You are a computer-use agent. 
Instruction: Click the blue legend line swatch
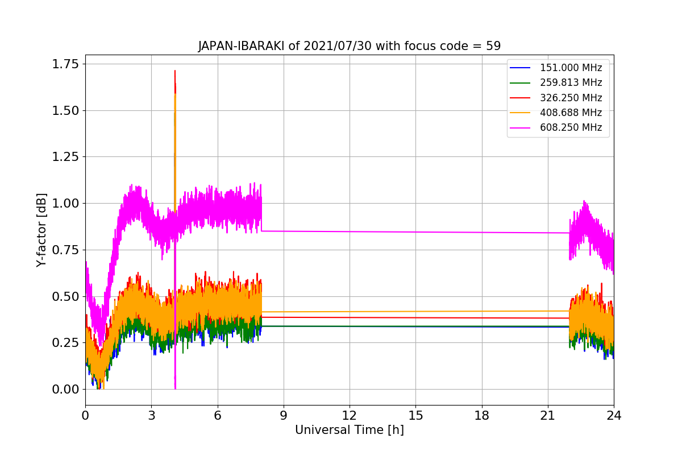(521, 68)
